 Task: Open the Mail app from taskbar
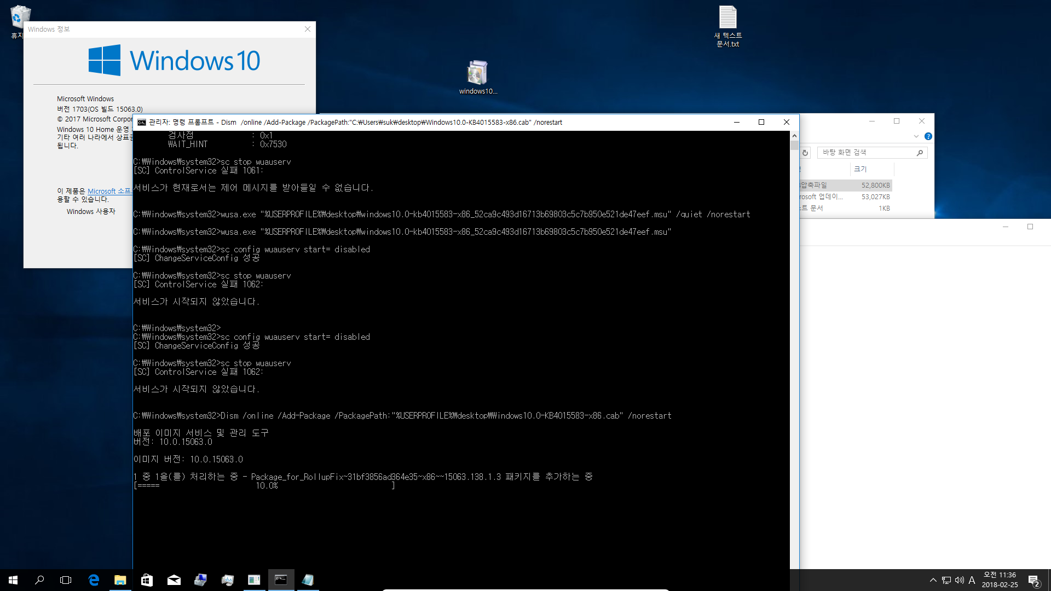[174, 580]
